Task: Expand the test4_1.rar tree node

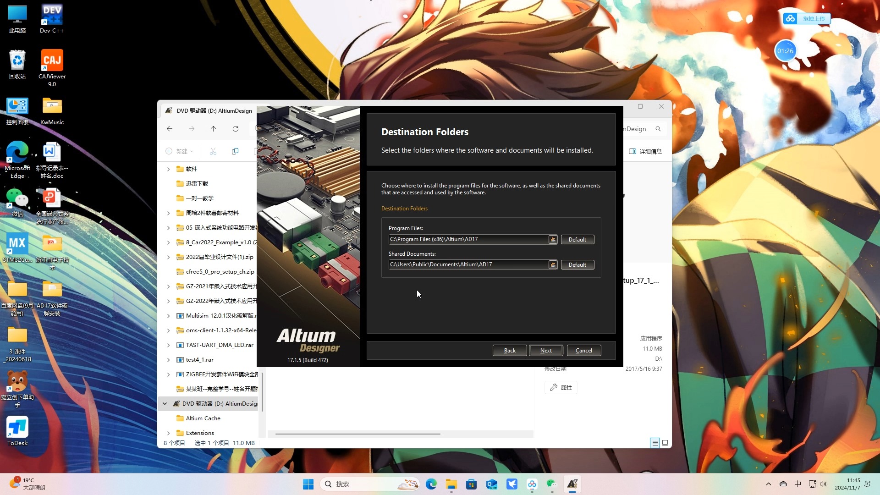Action: [x=168, y=360]
